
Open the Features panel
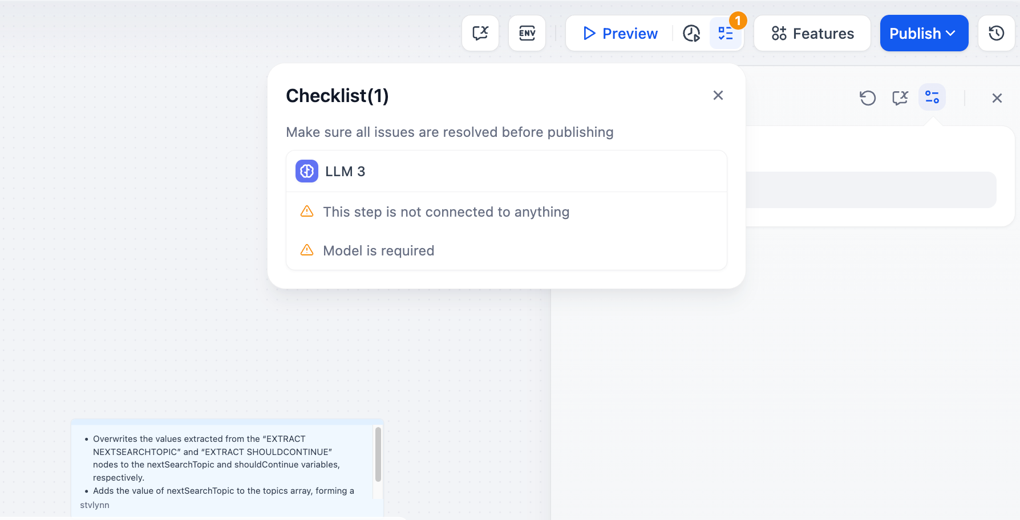click(x=812, y=34)
